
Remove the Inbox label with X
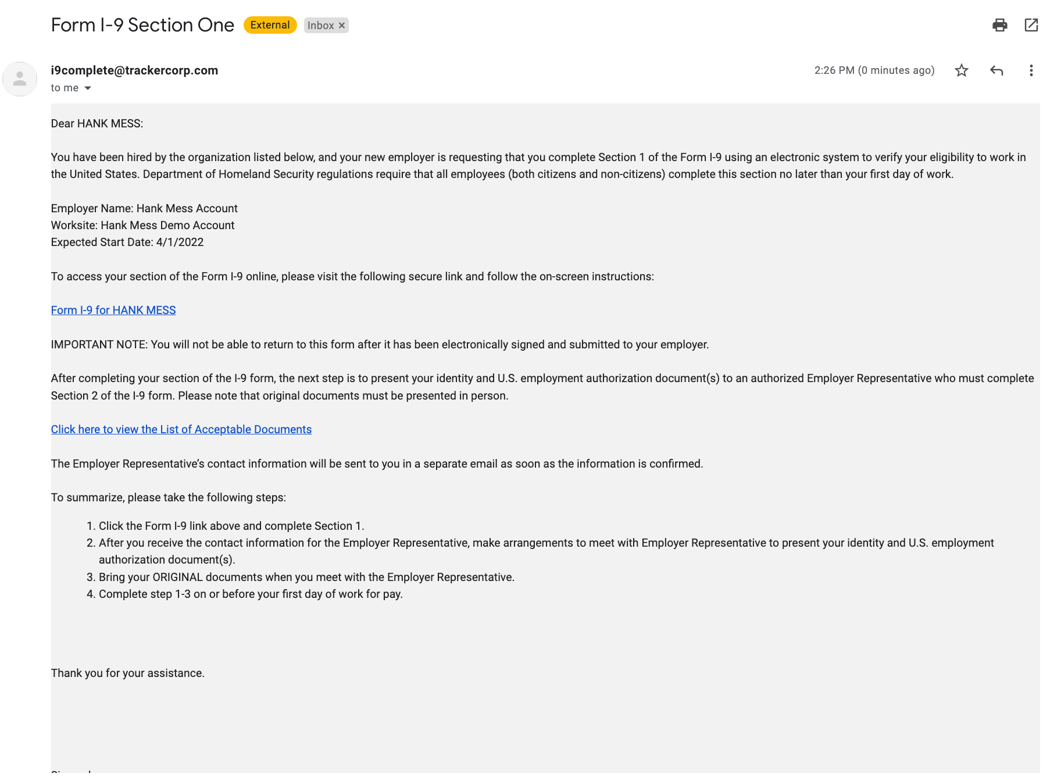point(342,26)
